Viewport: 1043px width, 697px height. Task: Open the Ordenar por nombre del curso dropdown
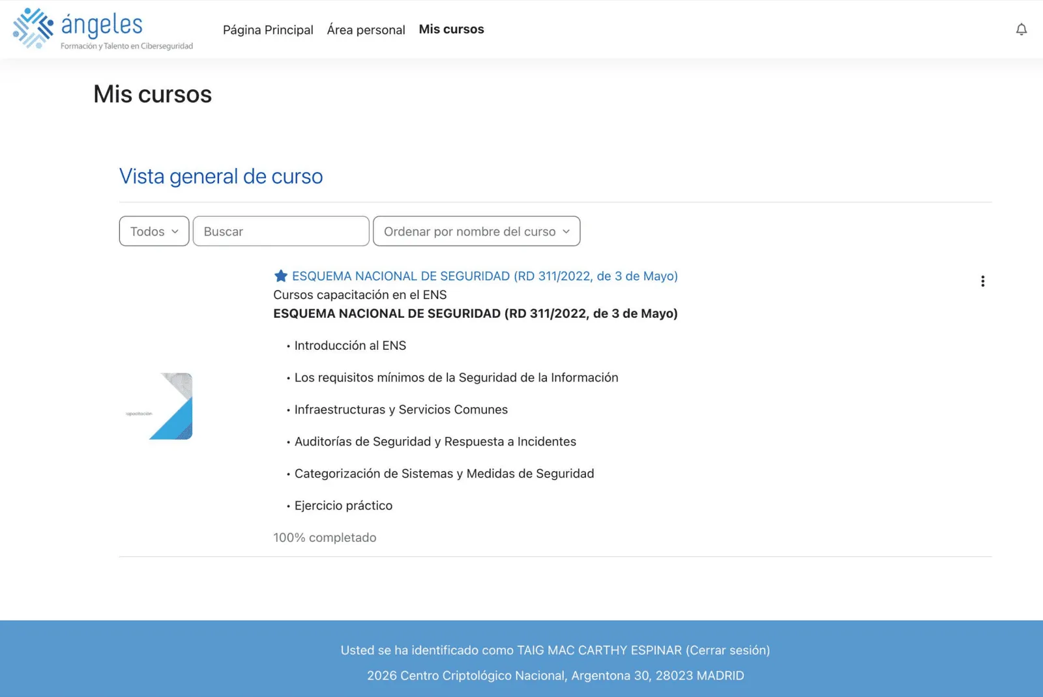477,231
